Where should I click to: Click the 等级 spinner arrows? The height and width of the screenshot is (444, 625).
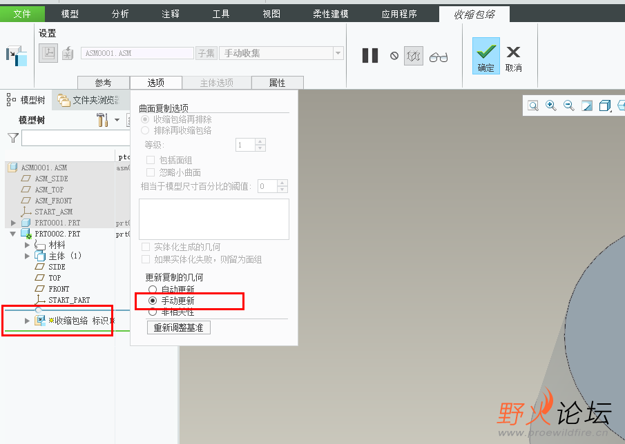(x=260, y=145)
